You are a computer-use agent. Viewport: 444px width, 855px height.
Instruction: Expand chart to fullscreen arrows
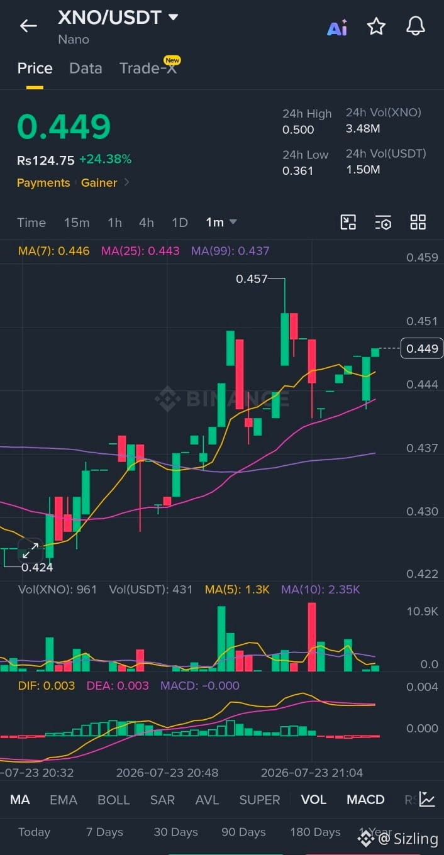click(x=30, y=550)
